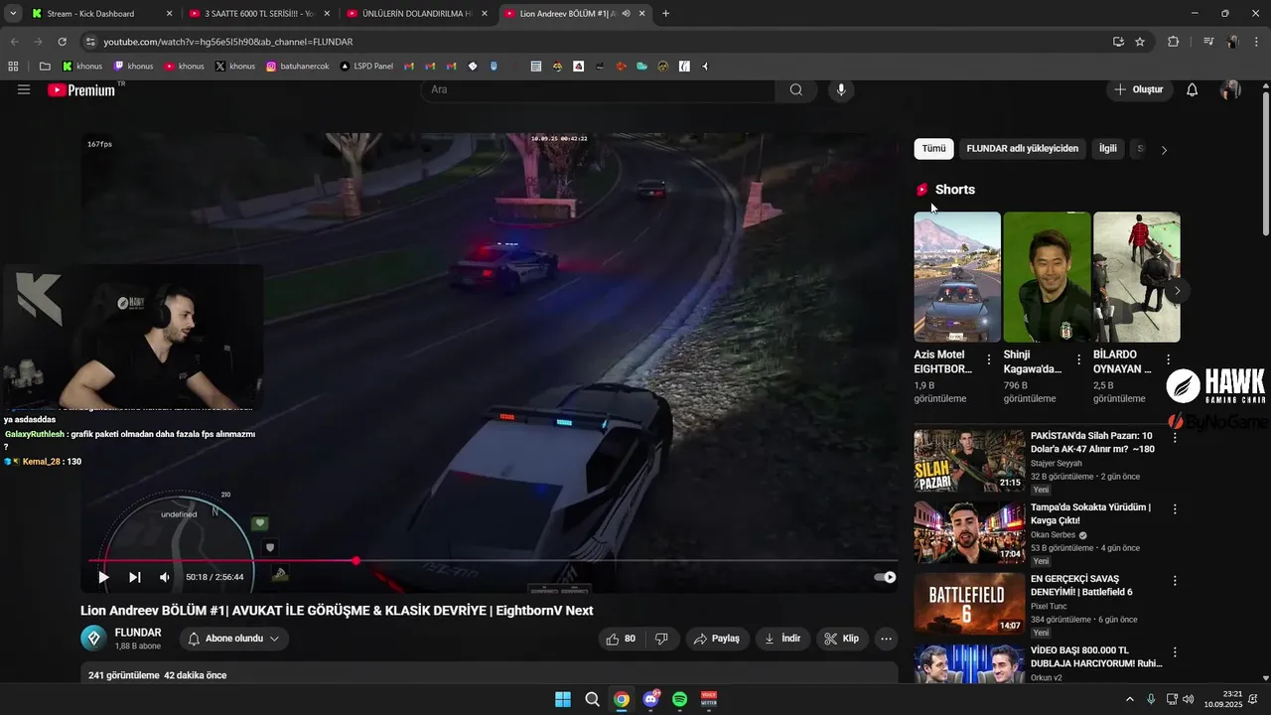The width and height of the screenshot is (1271, 715).
Task: Click the page vertical scrollbar
Action: tap(1265, 164)
